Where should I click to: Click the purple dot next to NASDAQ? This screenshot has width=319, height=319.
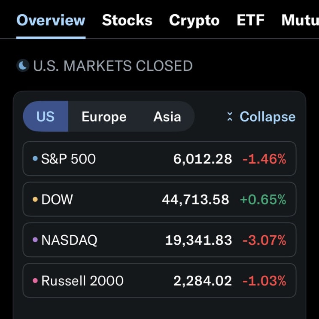[x=35, y=240]
